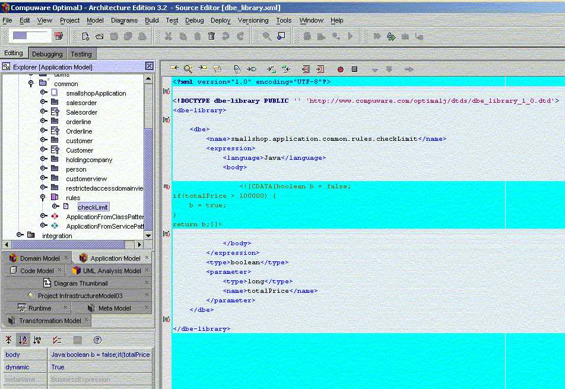This screenshot has width=565, height=389.
Task: Open the Transformation Model tab
Action: (47, 321)
